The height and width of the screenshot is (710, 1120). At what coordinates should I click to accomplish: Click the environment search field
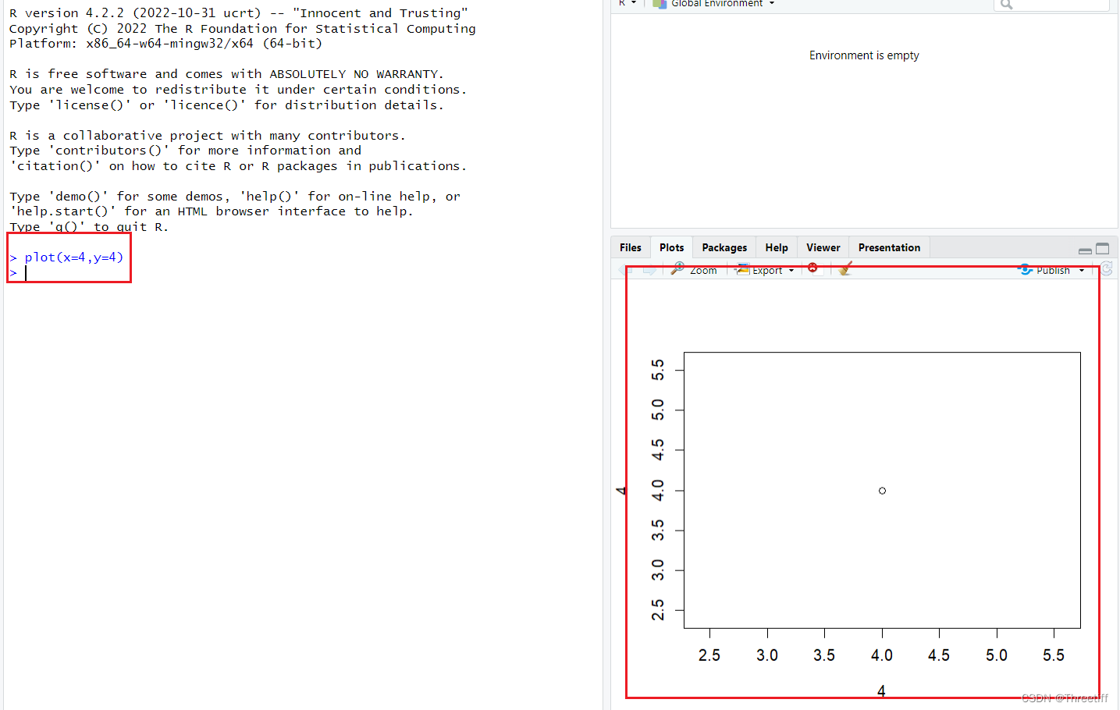1051,5
